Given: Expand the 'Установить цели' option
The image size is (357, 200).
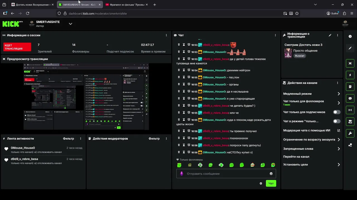Looking at the screenshot, I should (x=339, y=165).
